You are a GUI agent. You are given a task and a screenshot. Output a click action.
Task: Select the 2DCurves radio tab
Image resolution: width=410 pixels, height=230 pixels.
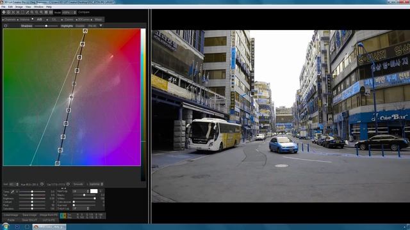[83, 19]
